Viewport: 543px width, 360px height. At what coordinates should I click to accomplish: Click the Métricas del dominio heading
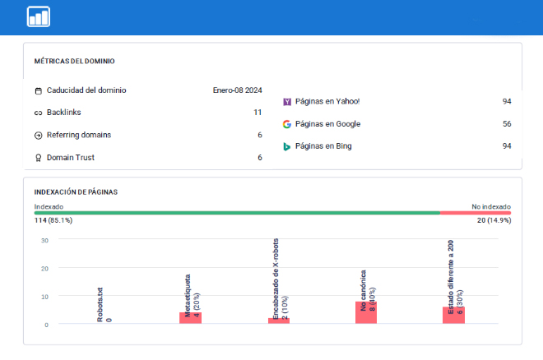74,62
